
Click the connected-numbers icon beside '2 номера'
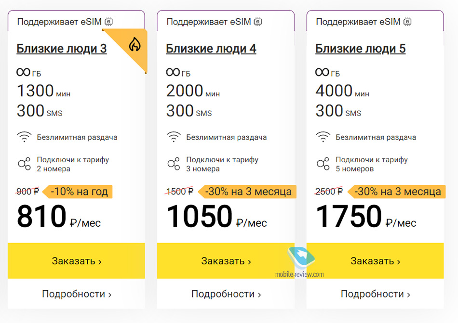coord(24,164)
